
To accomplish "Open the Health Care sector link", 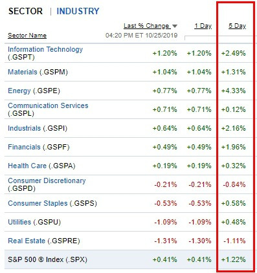I will (x=27, y=166).
